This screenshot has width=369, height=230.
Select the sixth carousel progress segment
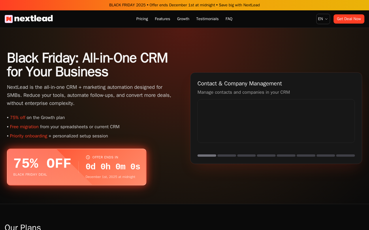306,156
